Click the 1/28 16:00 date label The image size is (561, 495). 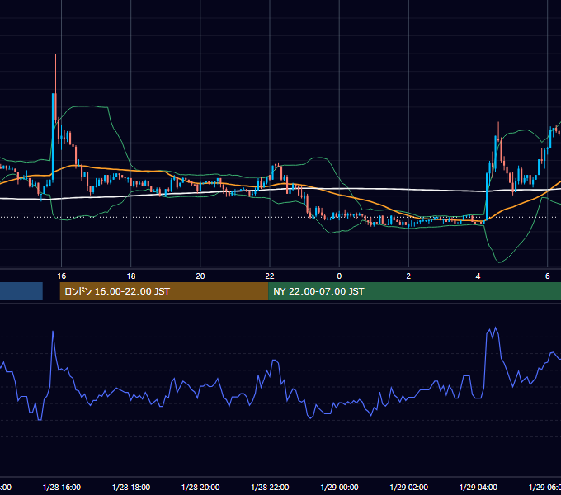click(x=62, y=487)
